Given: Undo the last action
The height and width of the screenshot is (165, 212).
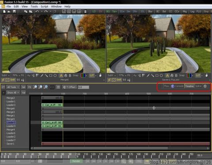Looking at the screenshot, I should 37,12.
